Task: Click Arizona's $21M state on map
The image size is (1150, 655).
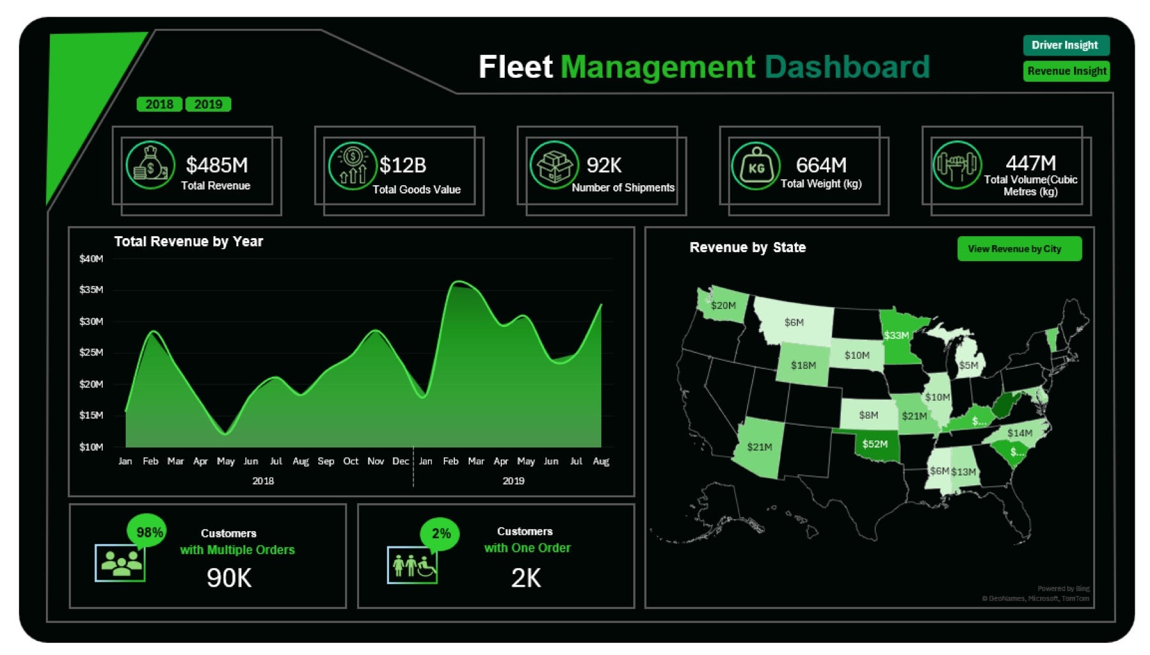Action: click(759, 447)
